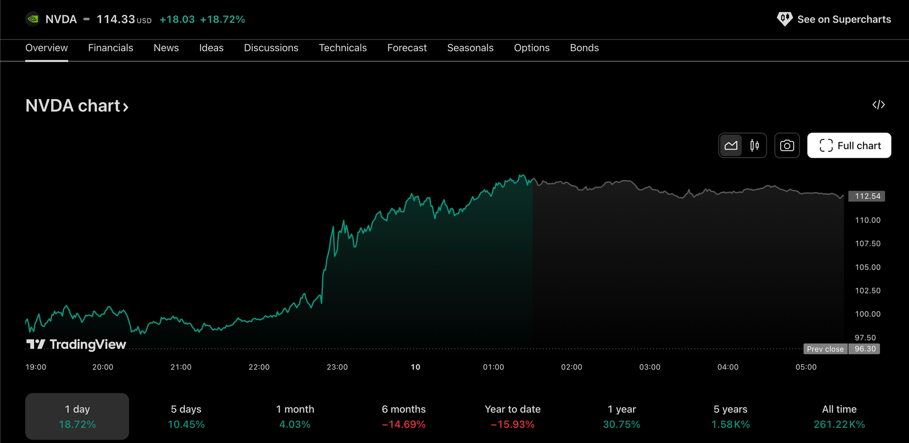Open Full chart view

click(849, 146)
